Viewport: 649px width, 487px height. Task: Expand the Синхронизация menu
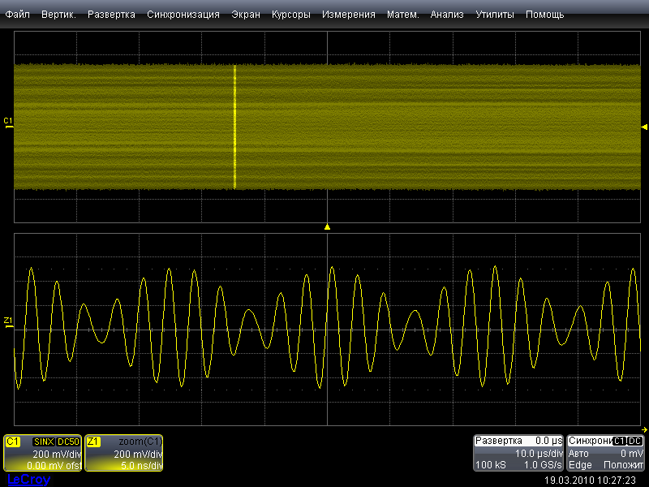point(183,15)
